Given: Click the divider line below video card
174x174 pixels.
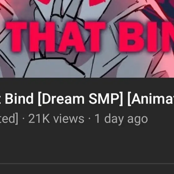Looking at the screenshot, I should click(87, 163).
